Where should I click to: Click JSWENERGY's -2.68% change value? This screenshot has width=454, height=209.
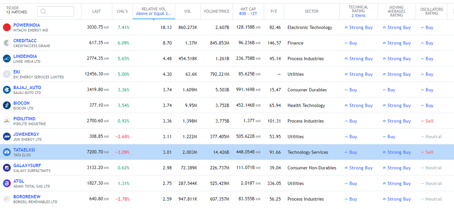pos(123,137)
